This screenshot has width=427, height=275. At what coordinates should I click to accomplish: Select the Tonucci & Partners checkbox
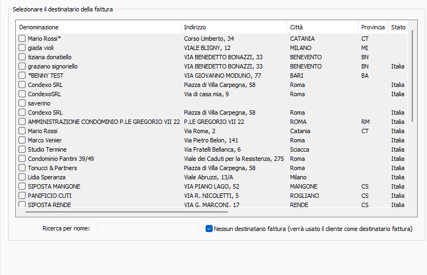[22, 168]
